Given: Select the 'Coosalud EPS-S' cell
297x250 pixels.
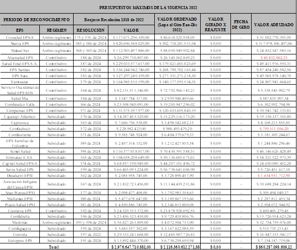Looking at the screenshot, I should 20,37.
